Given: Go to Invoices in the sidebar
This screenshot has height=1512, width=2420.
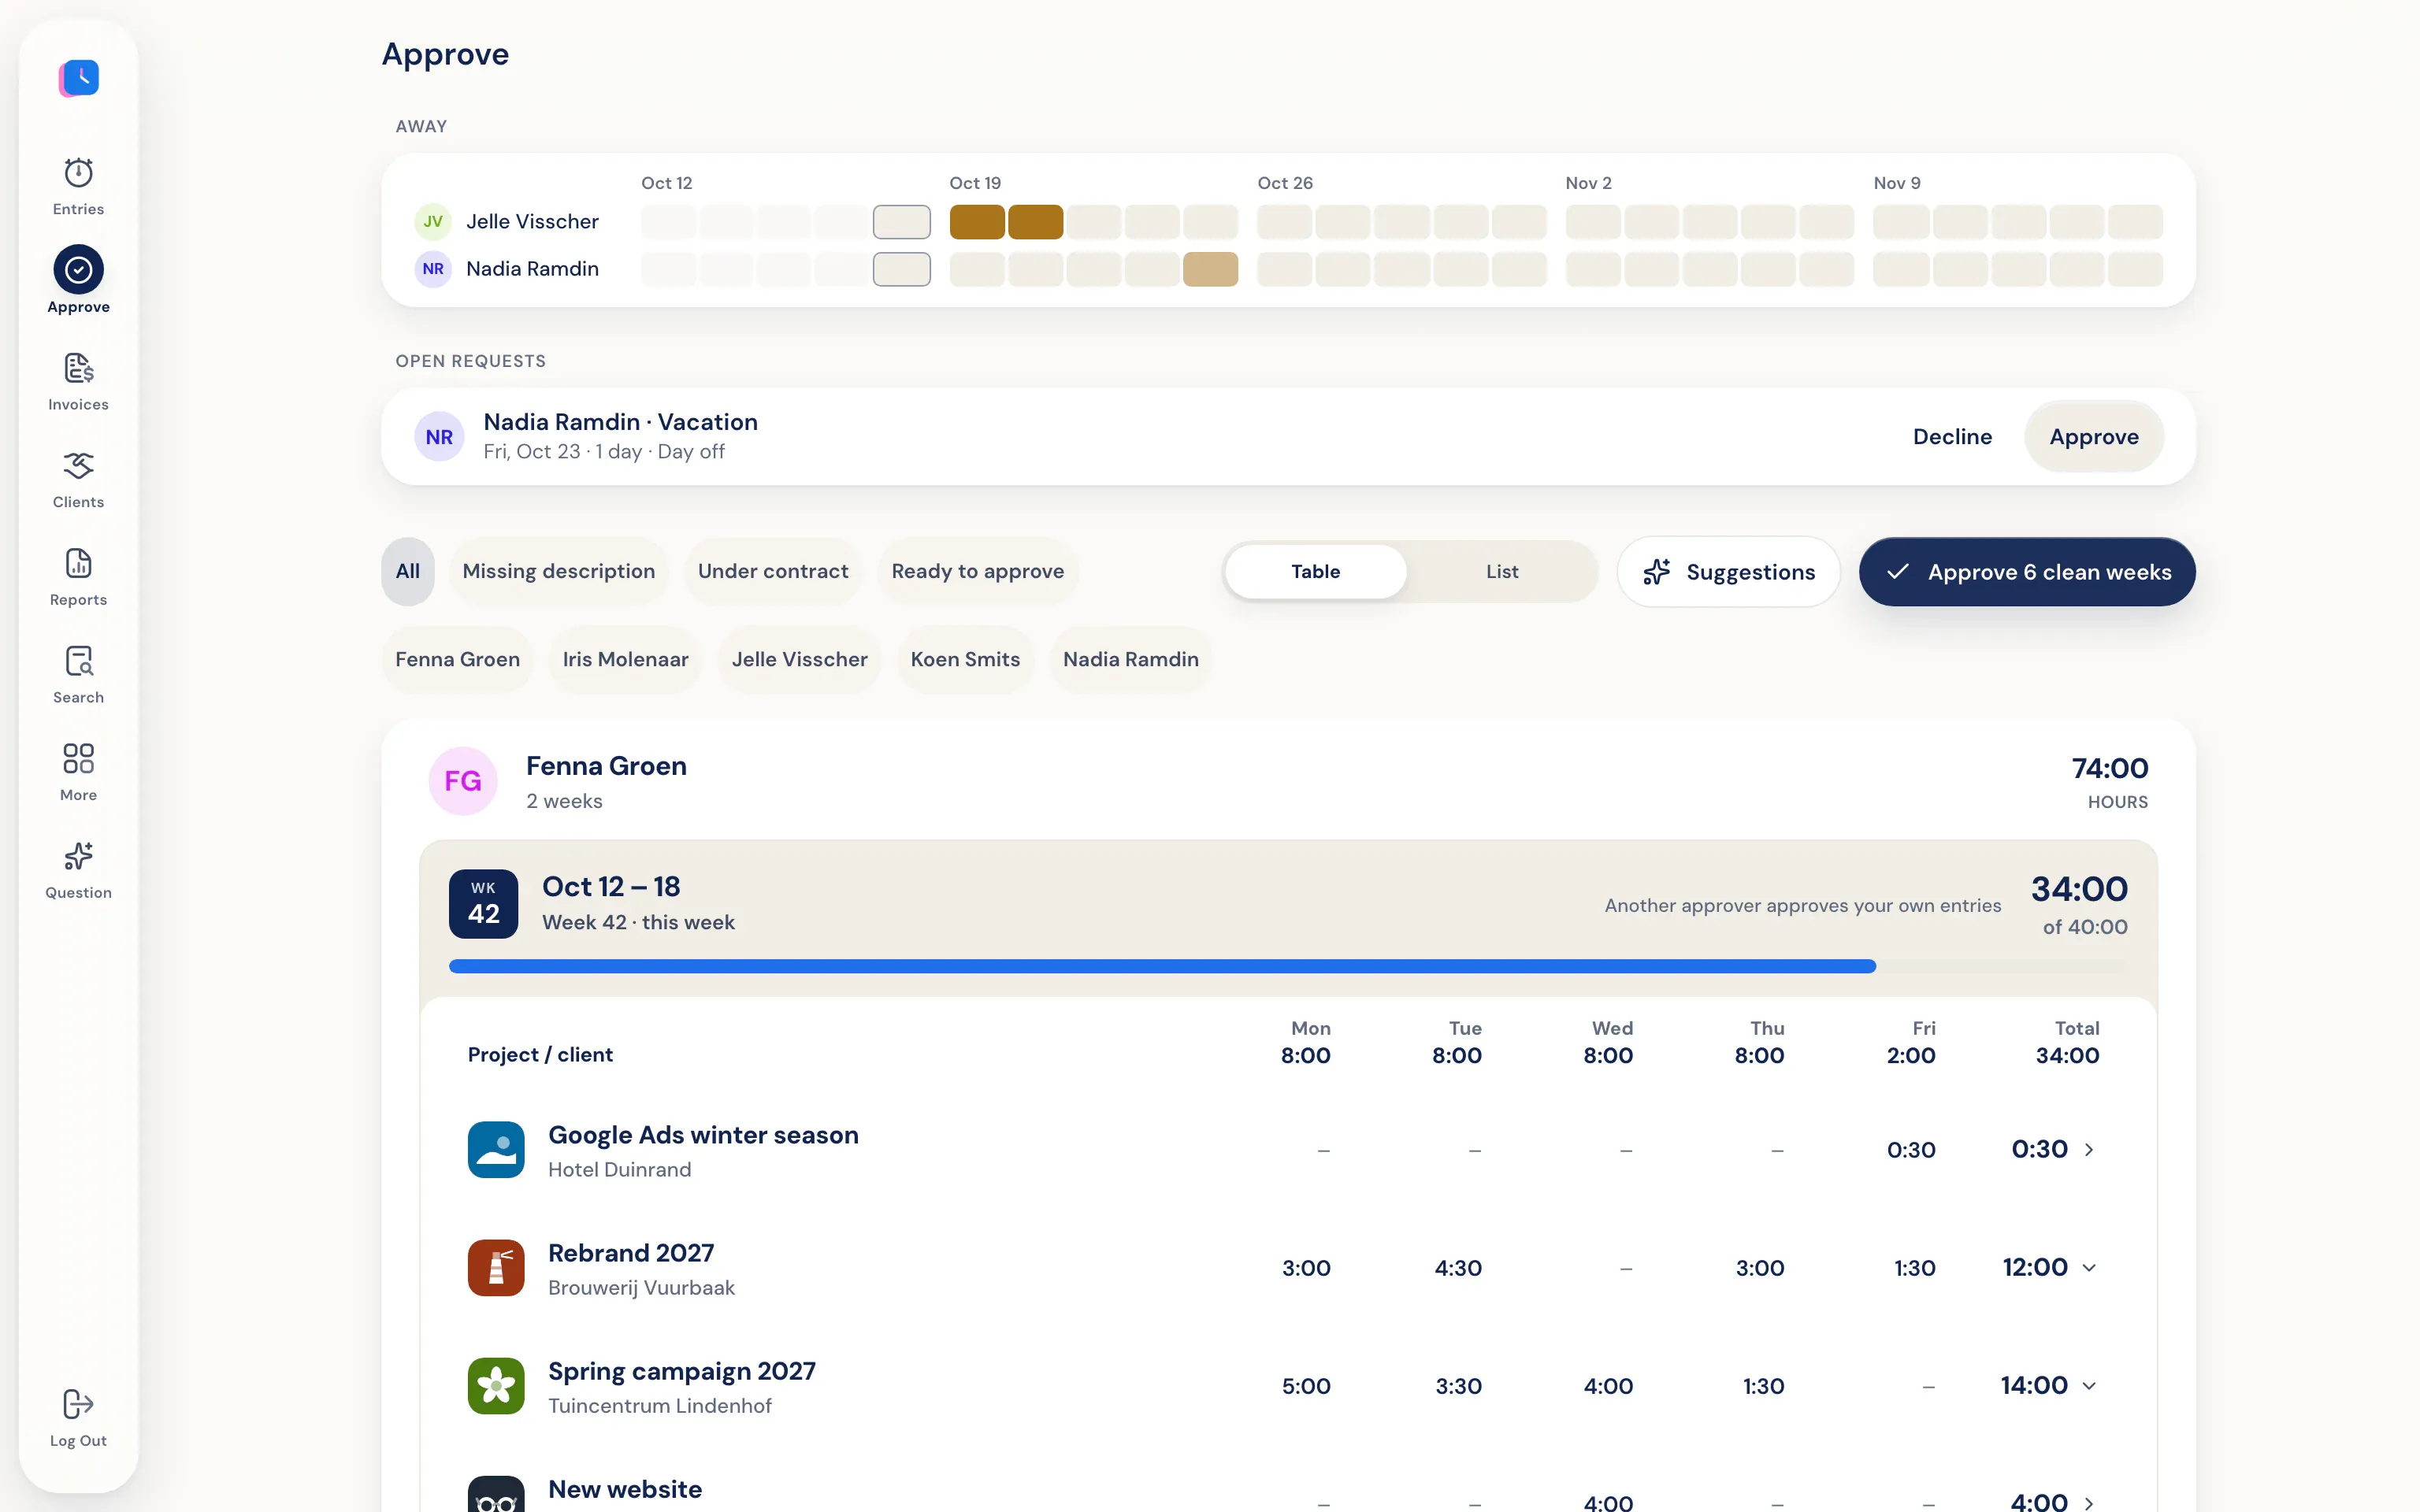Looking at the screenshot, I should tap(78, 382).
